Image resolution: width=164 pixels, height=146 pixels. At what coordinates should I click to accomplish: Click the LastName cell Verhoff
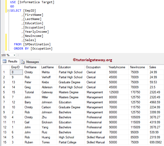(x=48, y=77)
